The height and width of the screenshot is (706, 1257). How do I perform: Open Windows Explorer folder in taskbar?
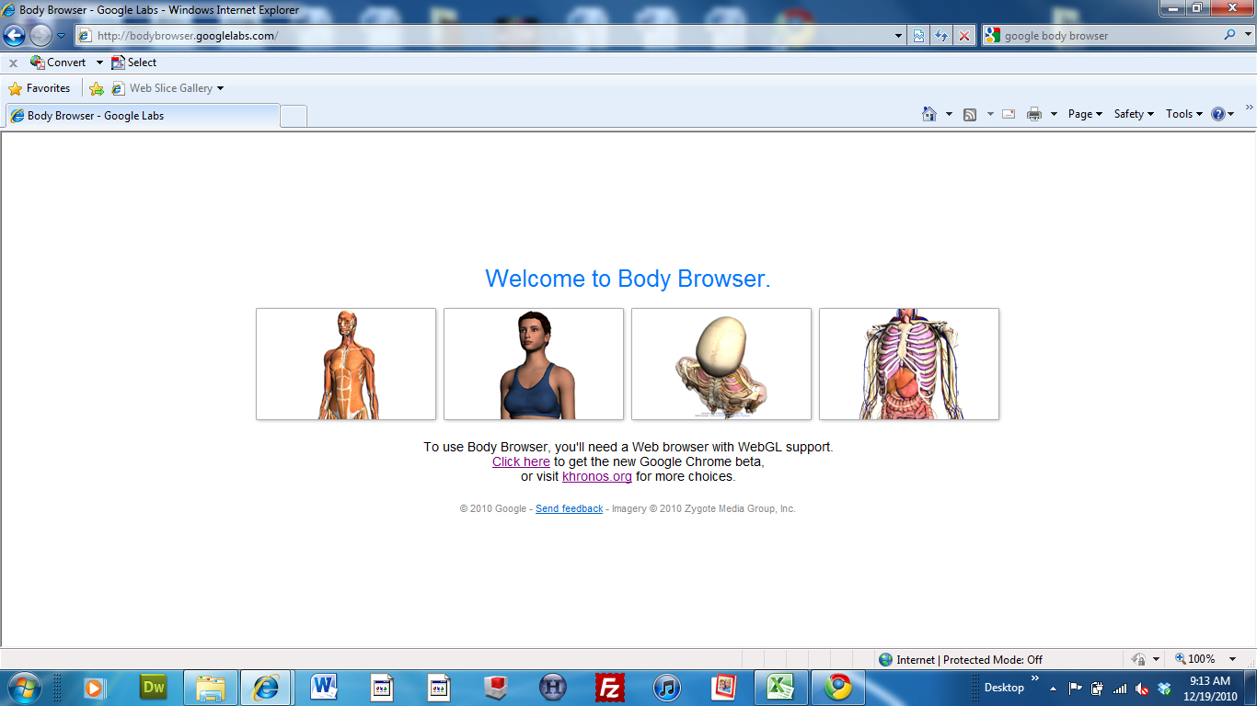211,687
